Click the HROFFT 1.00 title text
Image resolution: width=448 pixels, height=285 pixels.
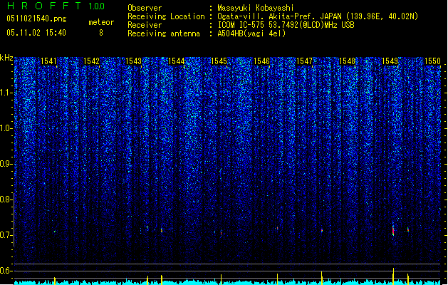(56, 6)
